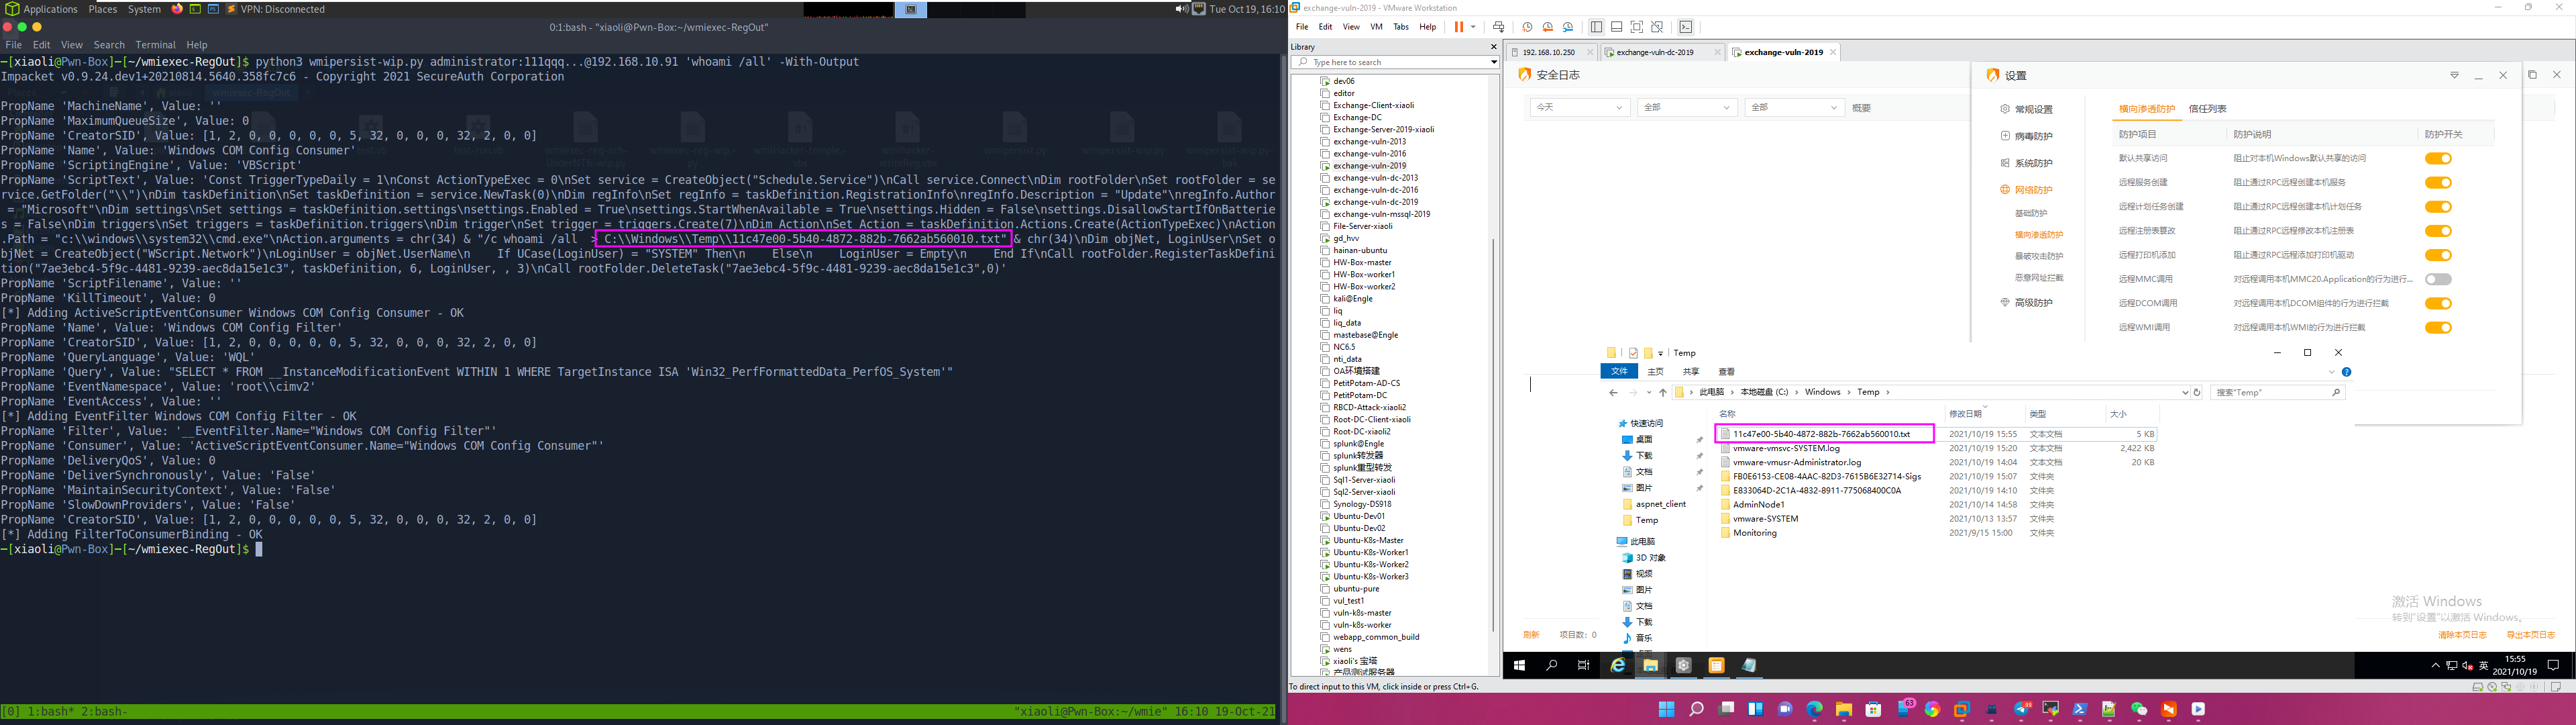Open the middle 全部 filter dropdown

(1687, 107)
